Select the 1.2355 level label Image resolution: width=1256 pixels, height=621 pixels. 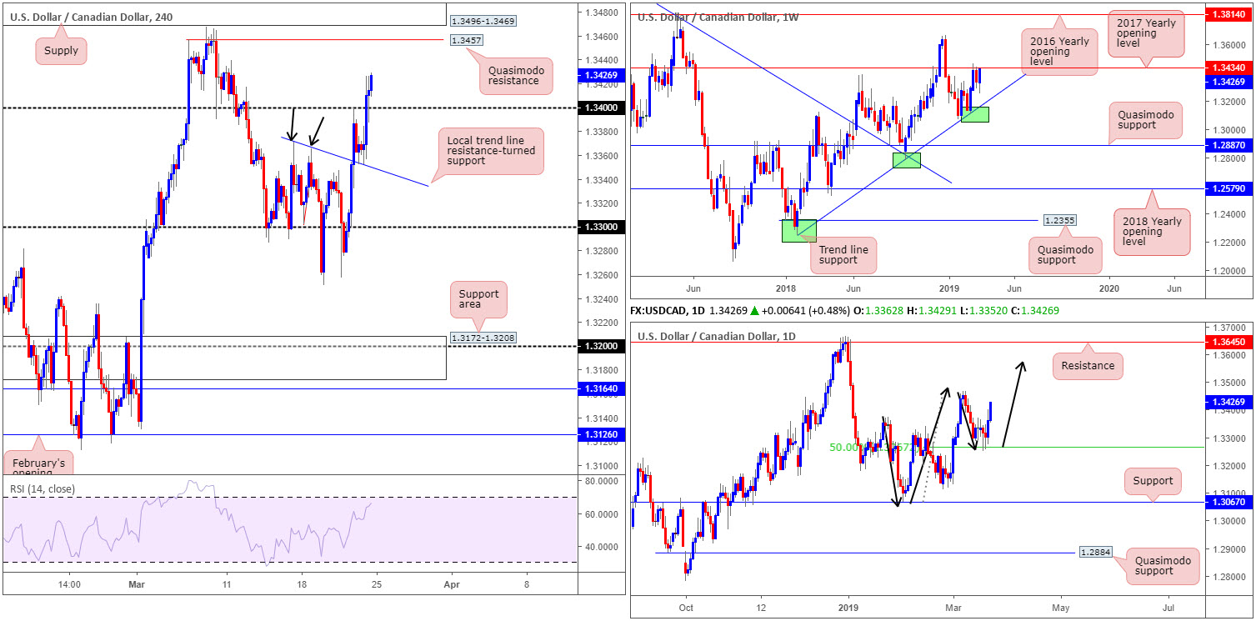tap(1058, 221)
